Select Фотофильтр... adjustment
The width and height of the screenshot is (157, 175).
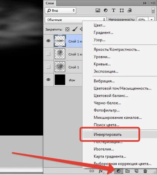107,110
